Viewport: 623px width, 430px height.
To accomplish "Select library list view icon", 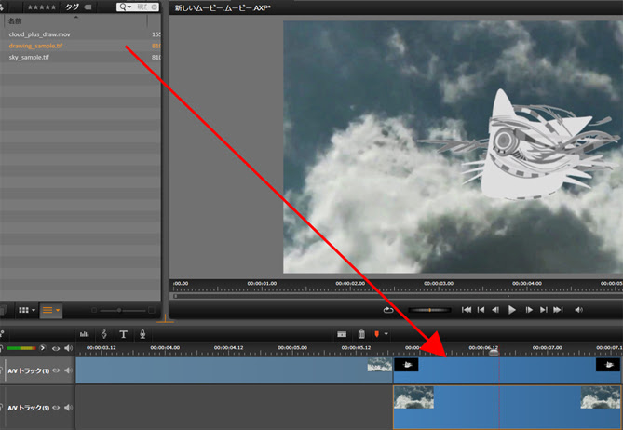I will (47, 310).
